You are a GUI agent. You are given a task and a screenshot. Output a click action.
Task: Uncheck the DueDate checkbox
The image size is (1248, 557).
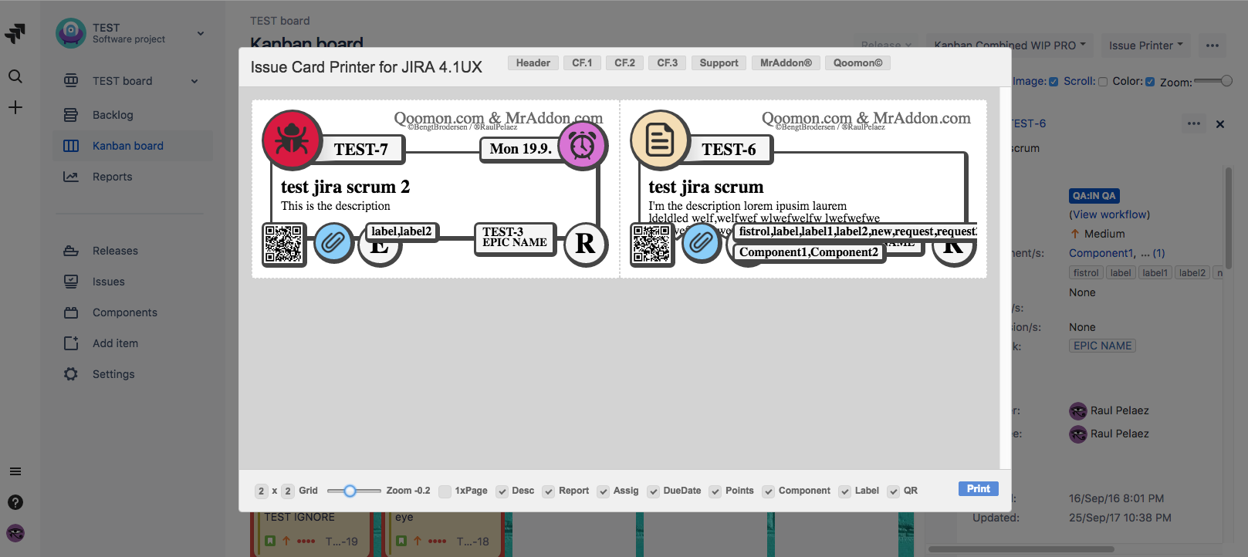pyautogui.click(x=654, y=491)
